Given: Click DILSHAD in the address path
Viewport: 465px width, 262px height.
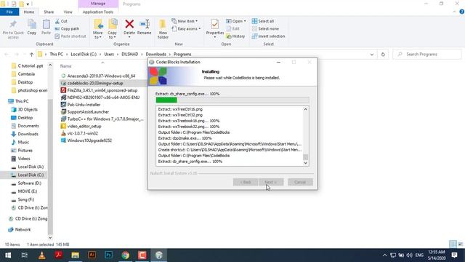Looking at the screenshot, I should tap(130, 55).
